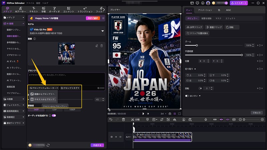
Task: Adjust the 不透明度 opacity slider
Action: coord(214,55)
